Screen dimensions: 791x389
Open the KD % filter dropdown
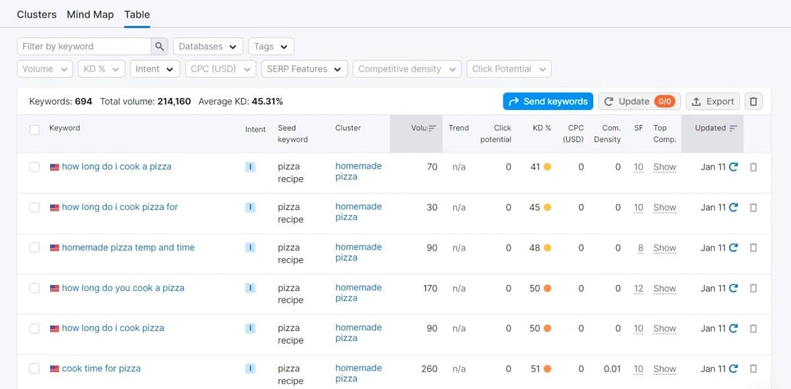pos(101,69)
